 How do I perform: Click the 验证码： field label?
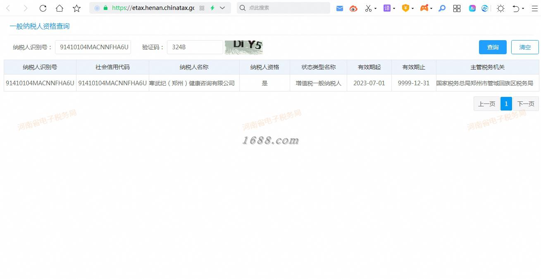point(153,47)
